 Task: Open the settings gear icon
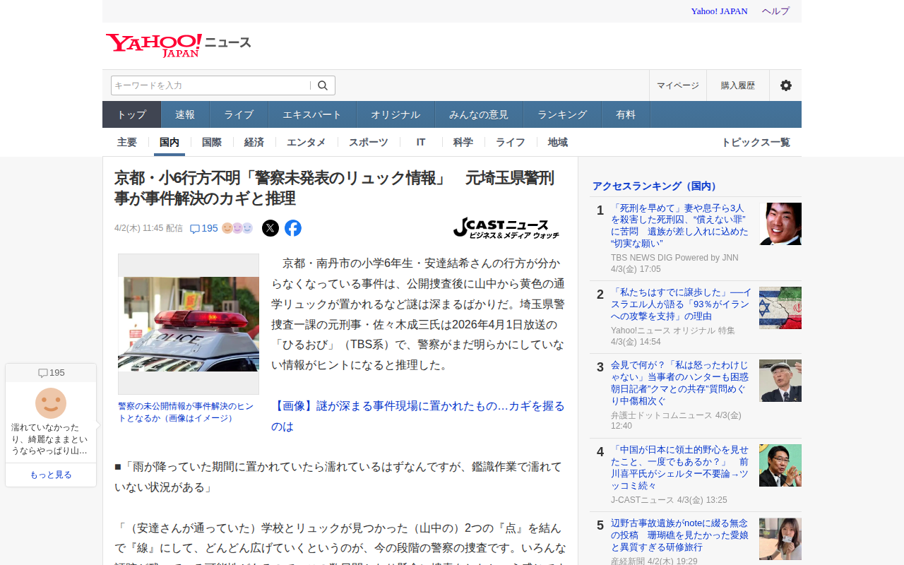pos(785,85)
